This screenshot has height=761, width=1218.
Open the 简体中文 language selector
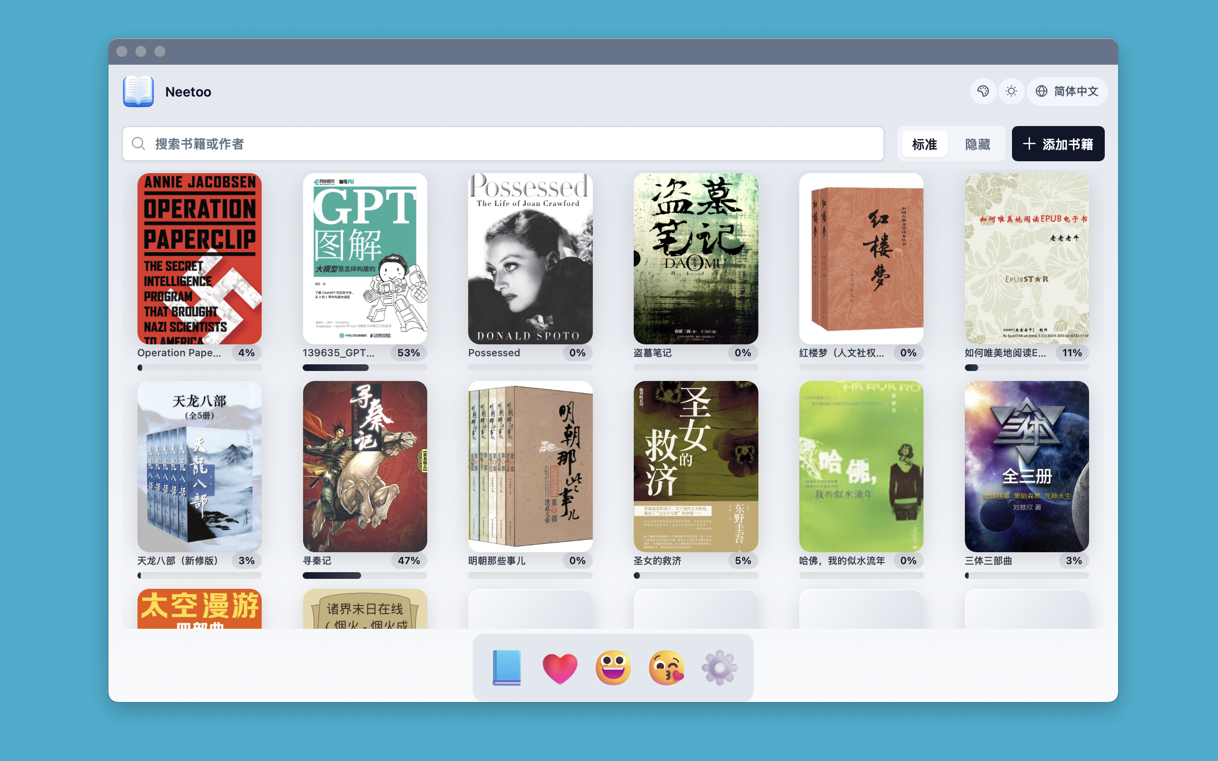[x=1067, y=91]
